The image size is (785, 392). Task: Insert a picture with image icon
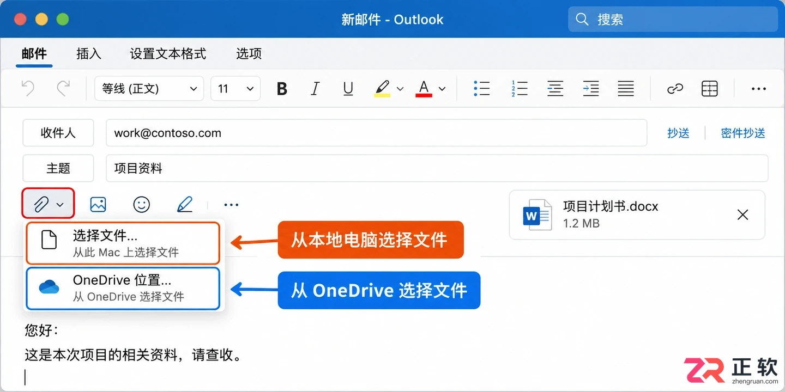tap(98, 204)
